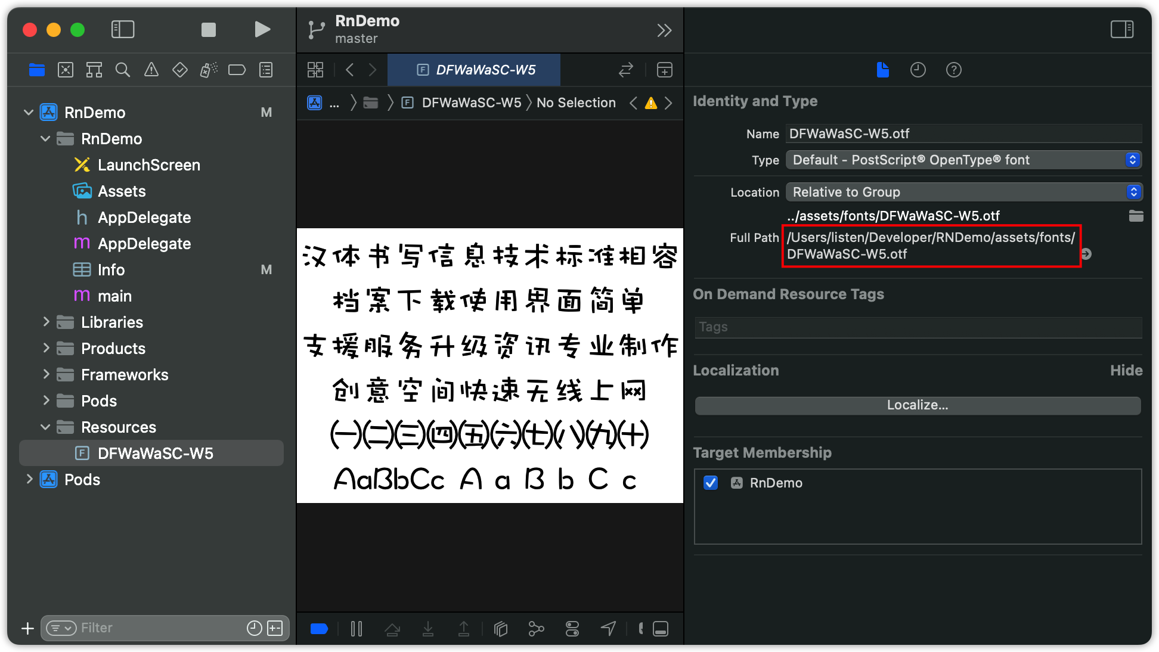Click the grid layout view icon
The width and height of the screenshot is (1159, 652).
tap(314, 69)
